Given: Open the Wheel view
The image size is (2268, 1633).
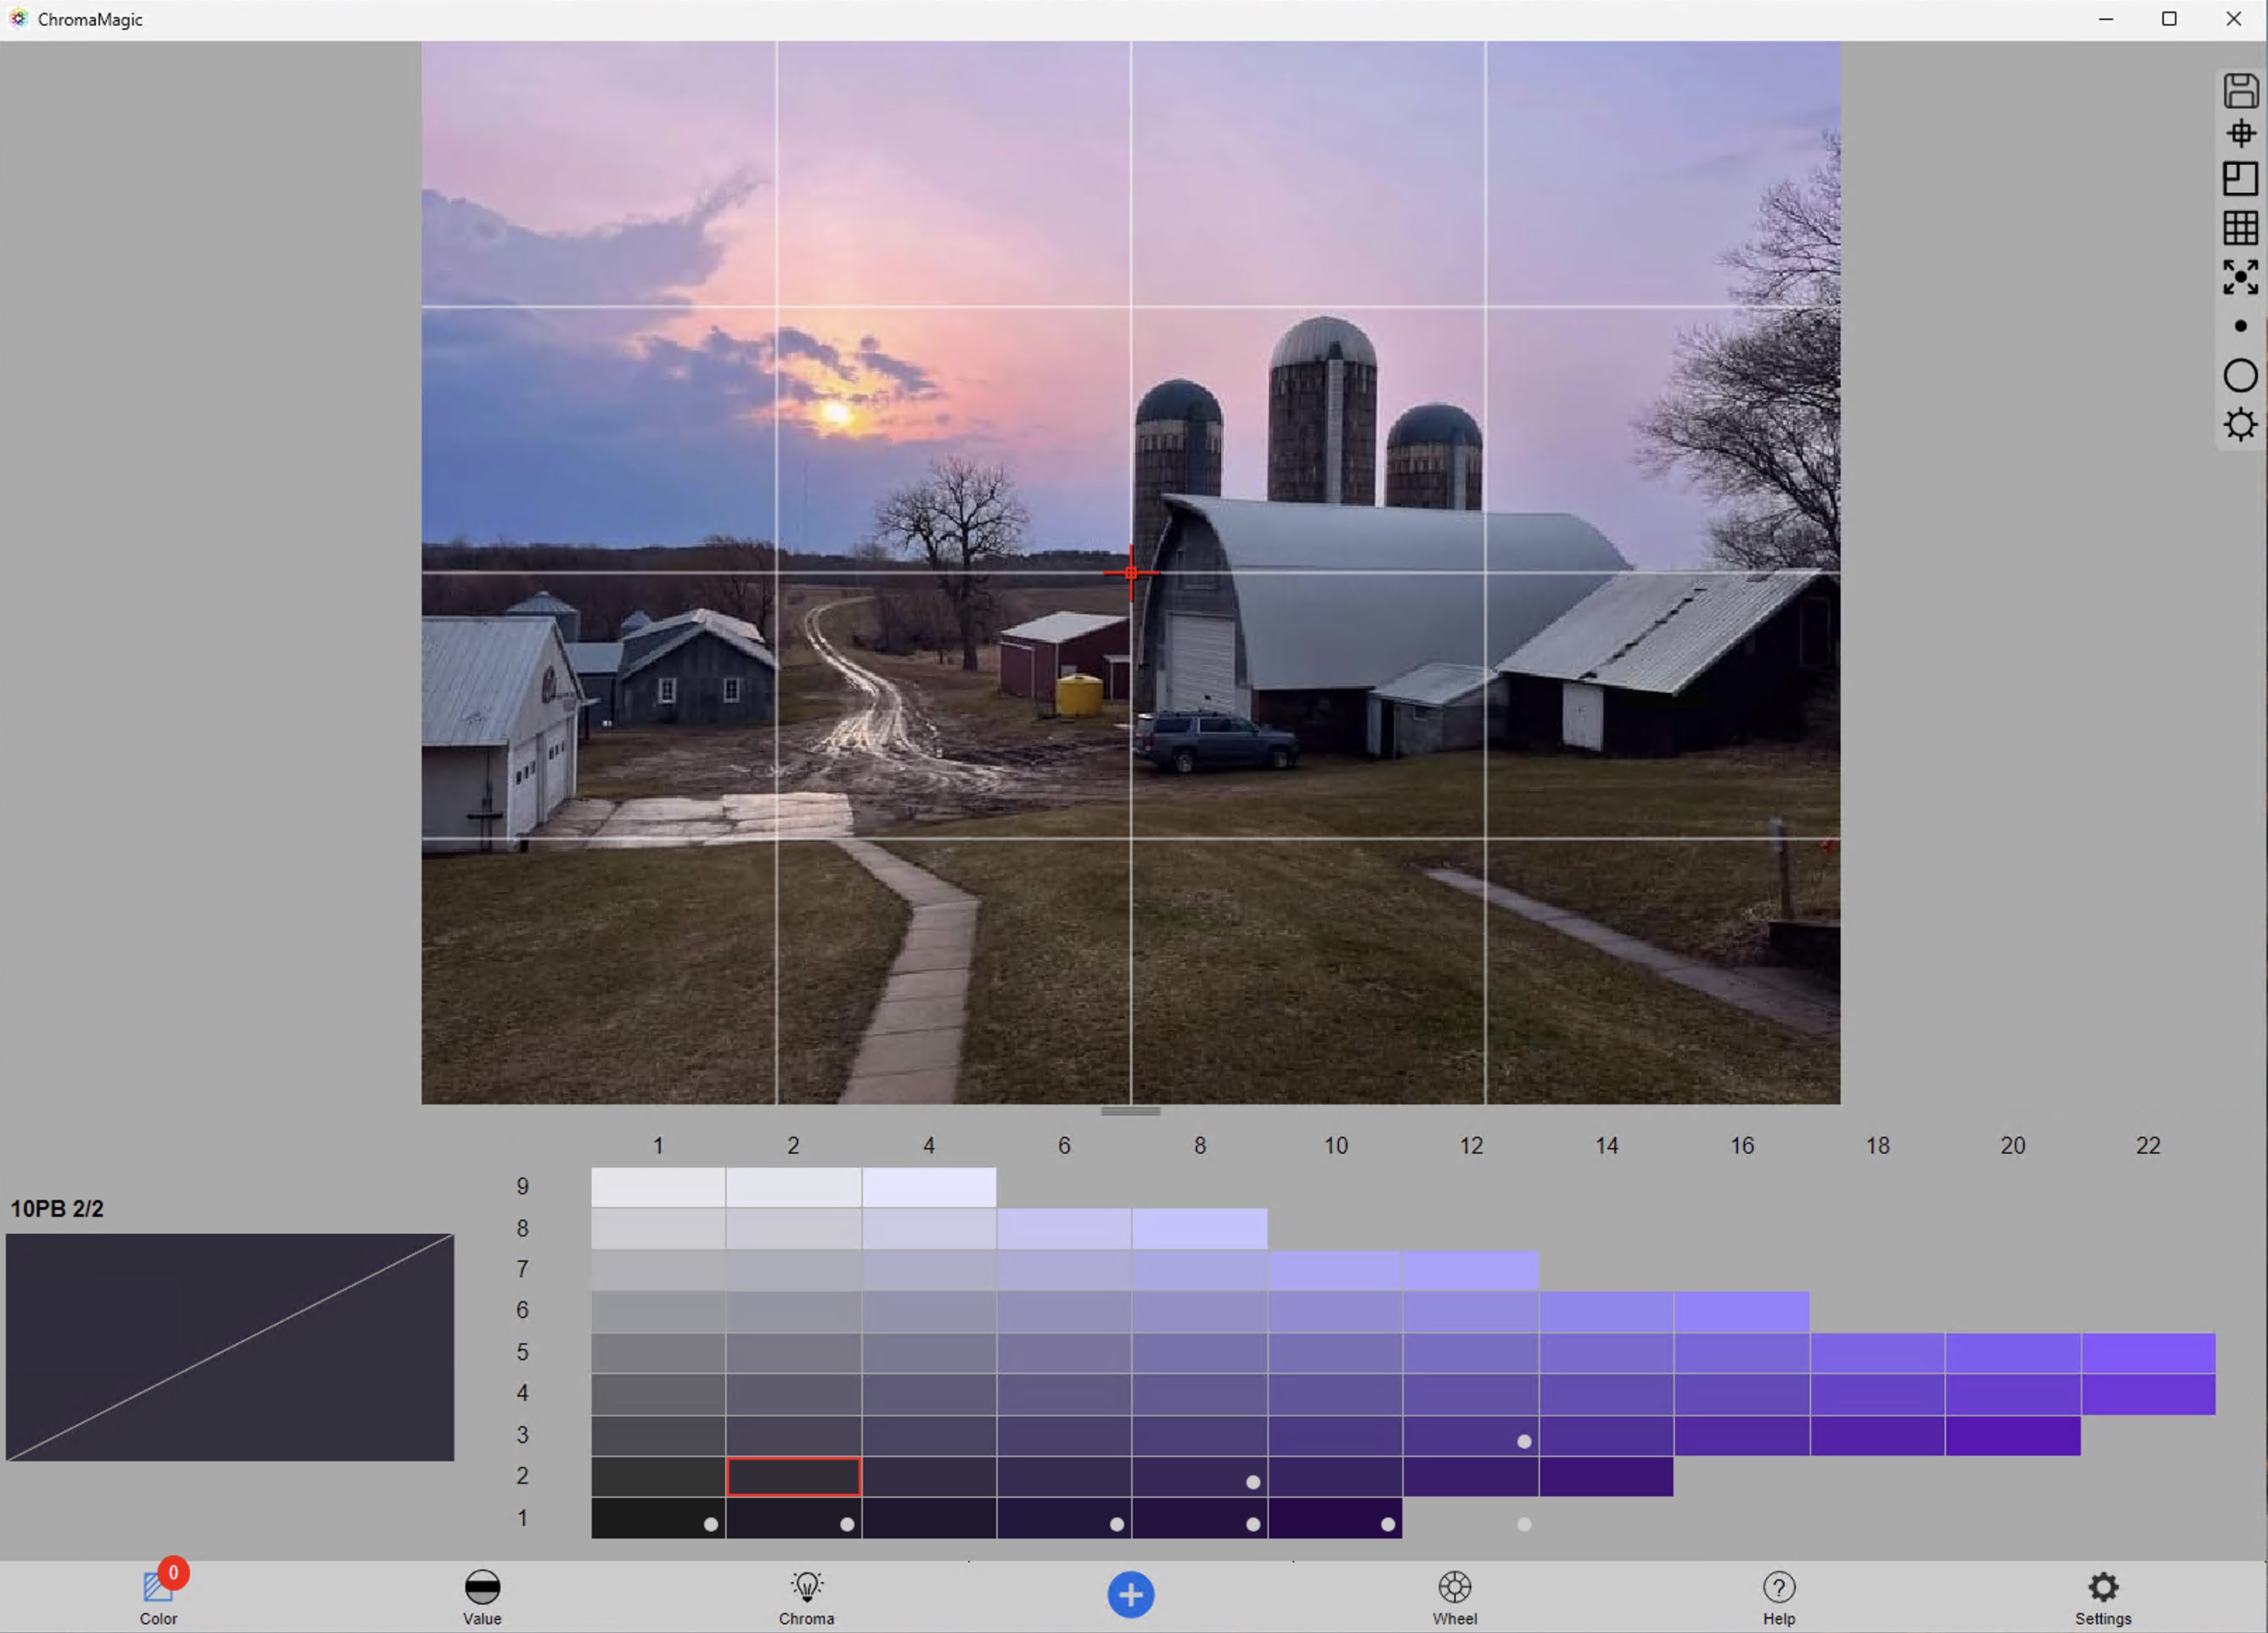Looking at the screenshot, I should click(1455, 1597).
